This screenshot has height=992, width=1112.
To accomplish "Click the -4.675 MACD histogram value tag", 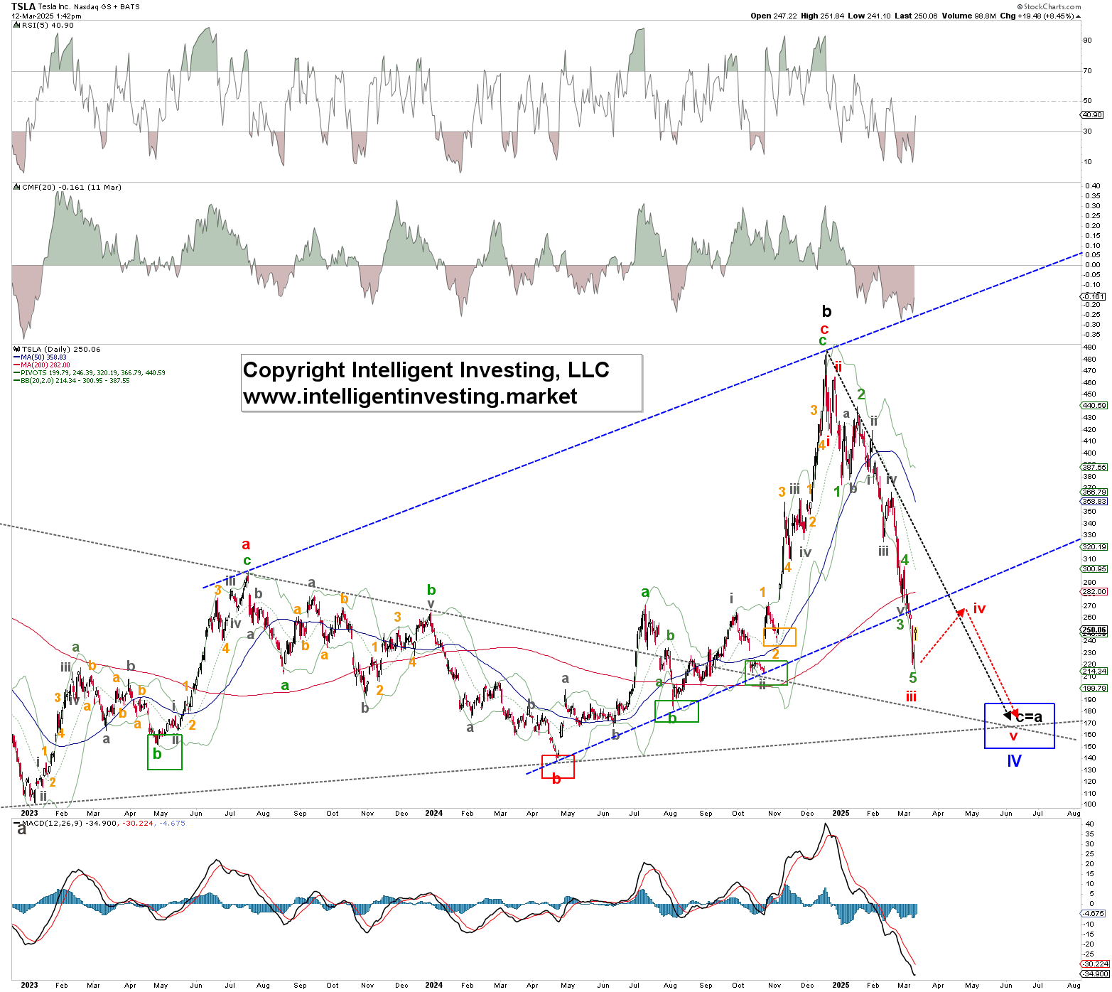I will 1093,914.
